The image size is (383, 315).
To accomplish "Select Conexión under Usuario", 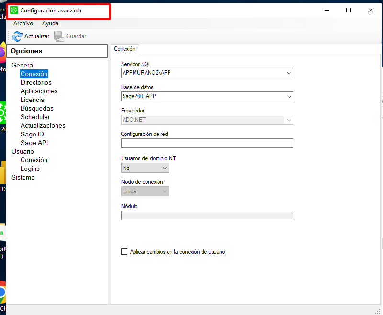I will click(x=34, y=160).
